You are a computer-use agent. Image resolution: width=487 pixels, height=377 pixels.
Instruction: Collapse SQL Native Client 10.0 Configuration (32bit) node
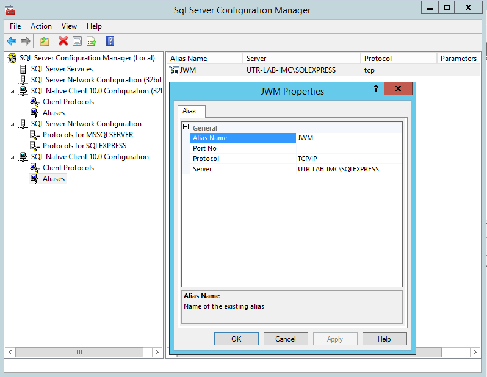click(12, 92)
